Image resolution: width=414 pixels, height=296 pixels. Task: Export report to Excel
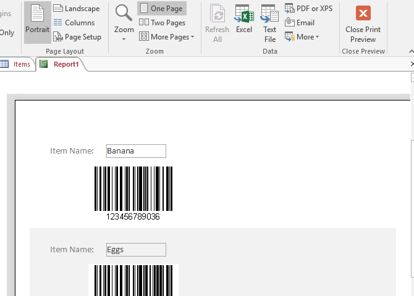[x=244, y=19]
